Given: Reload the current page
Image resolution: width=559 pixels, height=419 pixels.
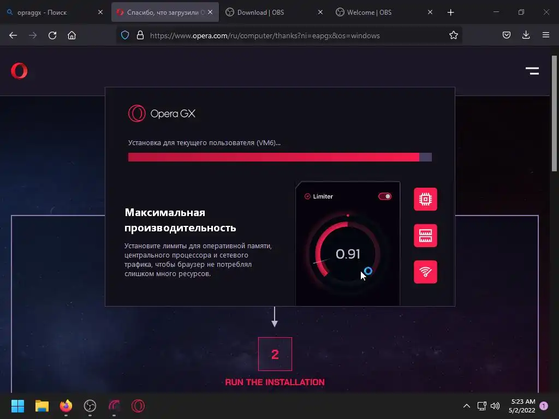Looking at the screenshot, I should coord(52,35).
